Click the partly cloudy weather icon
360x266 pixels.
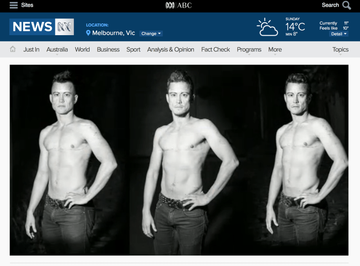coord(267,27)
